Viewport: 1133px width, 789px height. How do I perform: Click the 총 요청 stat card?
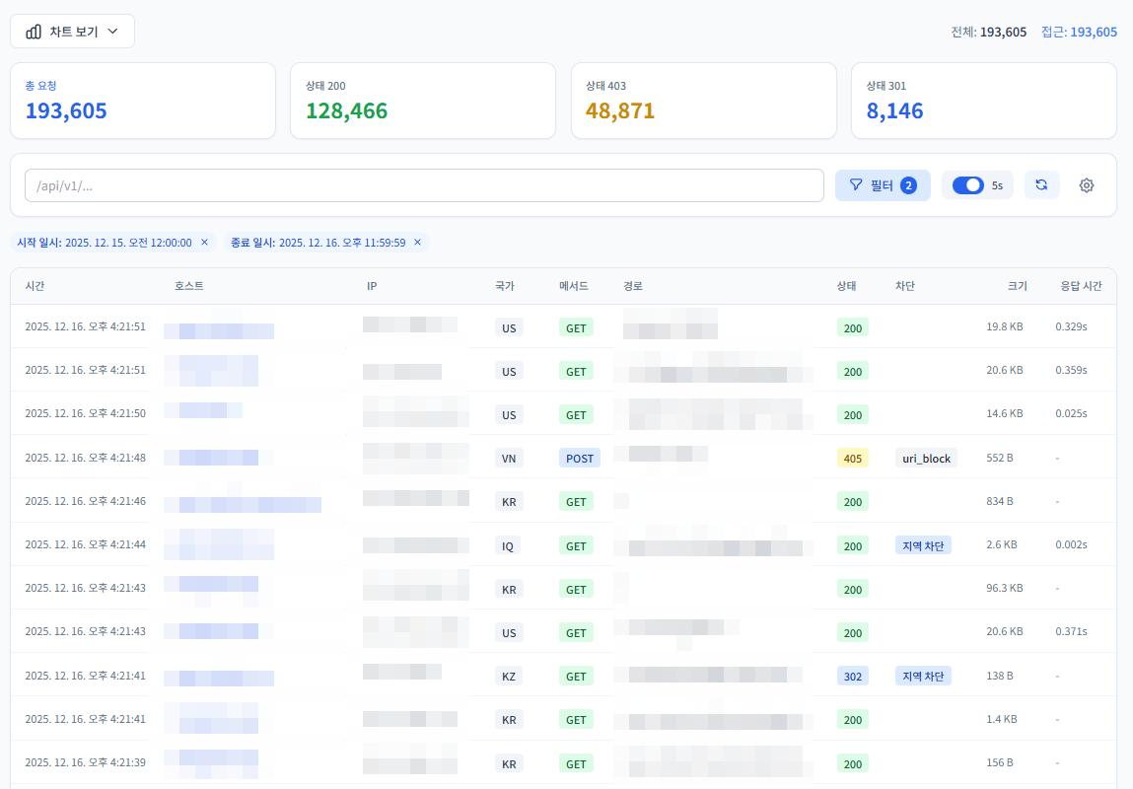tap(142, 100)
